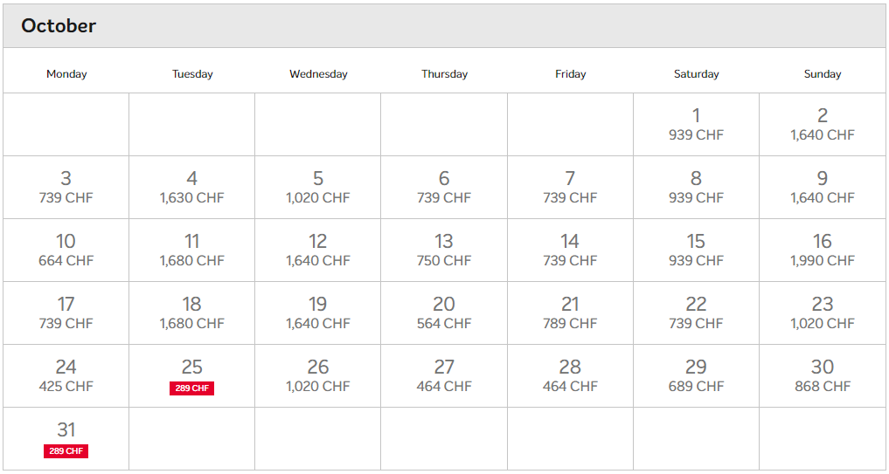889x474 pixels.
Task: Select October 27 priced 464 CHF
Action: pos(444,375)
